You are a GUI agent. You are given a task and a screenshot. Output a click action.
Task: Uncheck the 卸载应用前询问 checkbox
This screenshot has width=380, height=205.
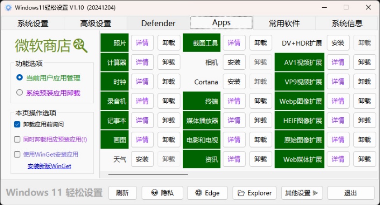pos(18,124)
